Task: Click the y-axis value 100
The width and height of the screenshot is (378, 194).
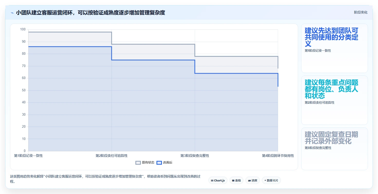Action: [23, 29]
